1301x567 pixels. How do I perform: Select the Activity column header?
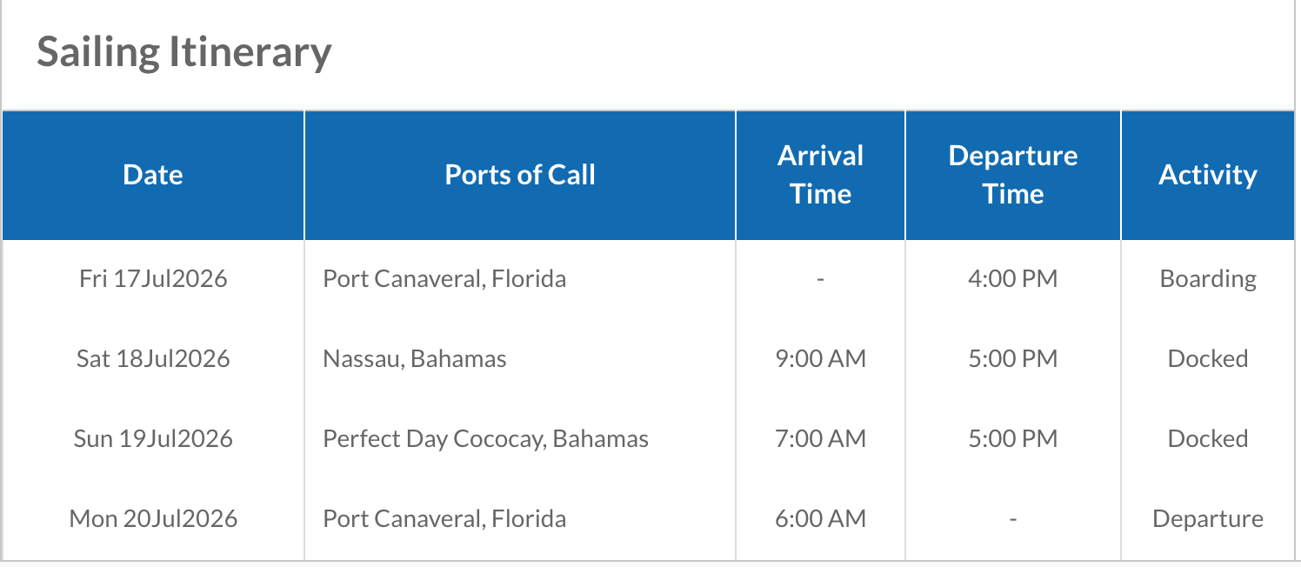pyautogui.click(x=1208, y=175)
